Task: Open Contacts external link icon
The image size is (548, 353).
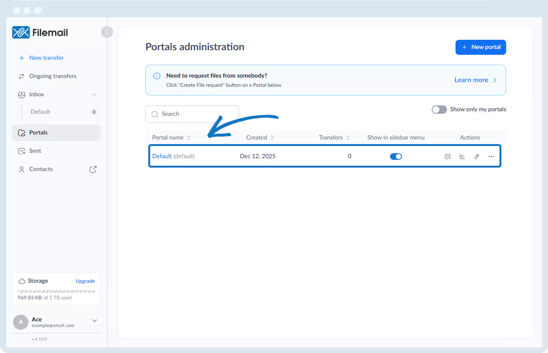Action: tap(93, 169)
